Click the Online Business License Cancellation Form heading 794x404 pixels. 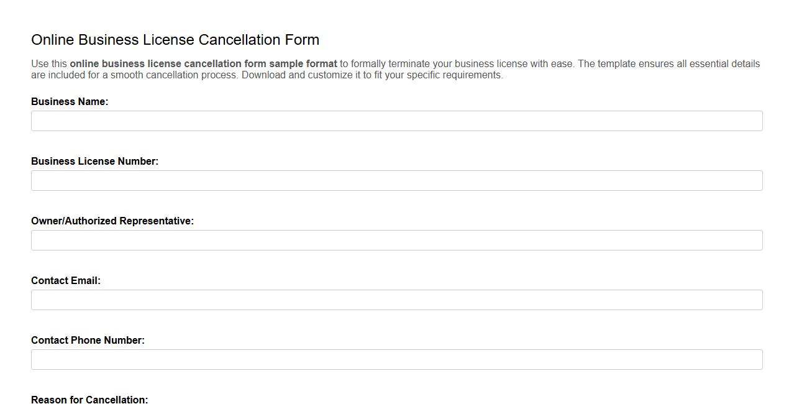click(175, 39)
